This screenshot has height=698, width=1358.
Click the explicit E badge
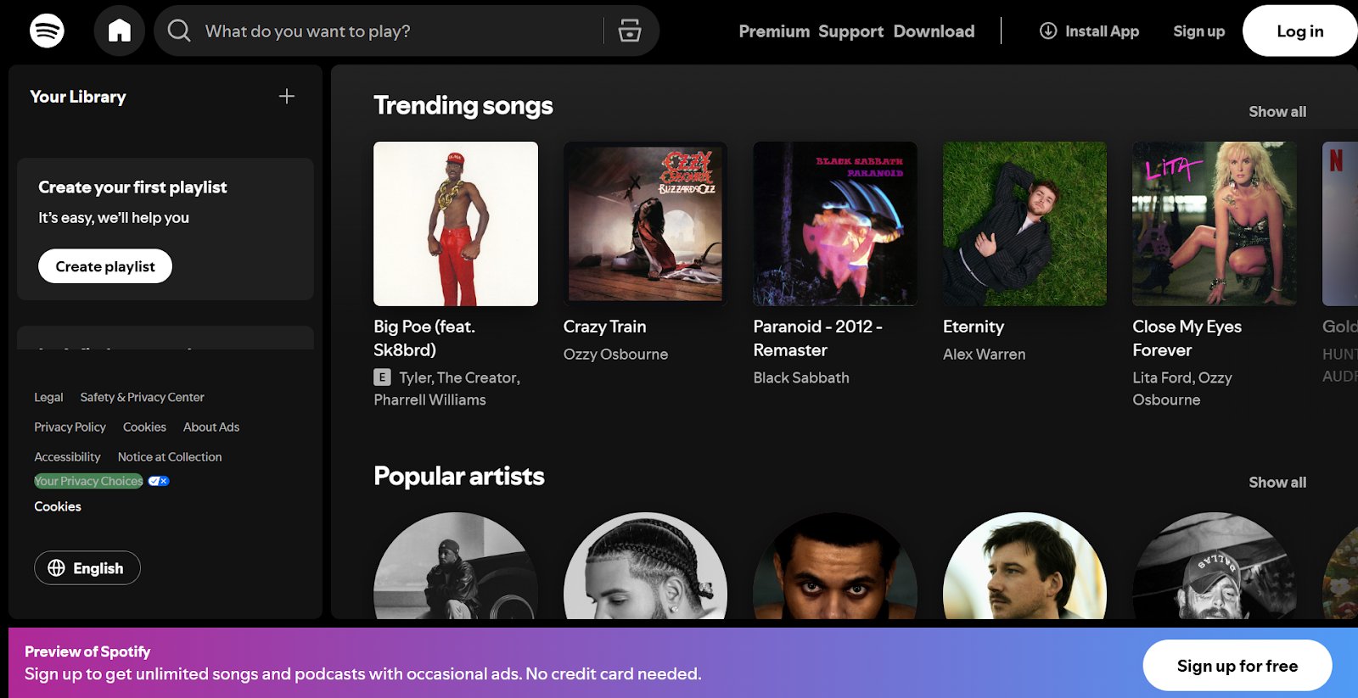pos(383,377)
